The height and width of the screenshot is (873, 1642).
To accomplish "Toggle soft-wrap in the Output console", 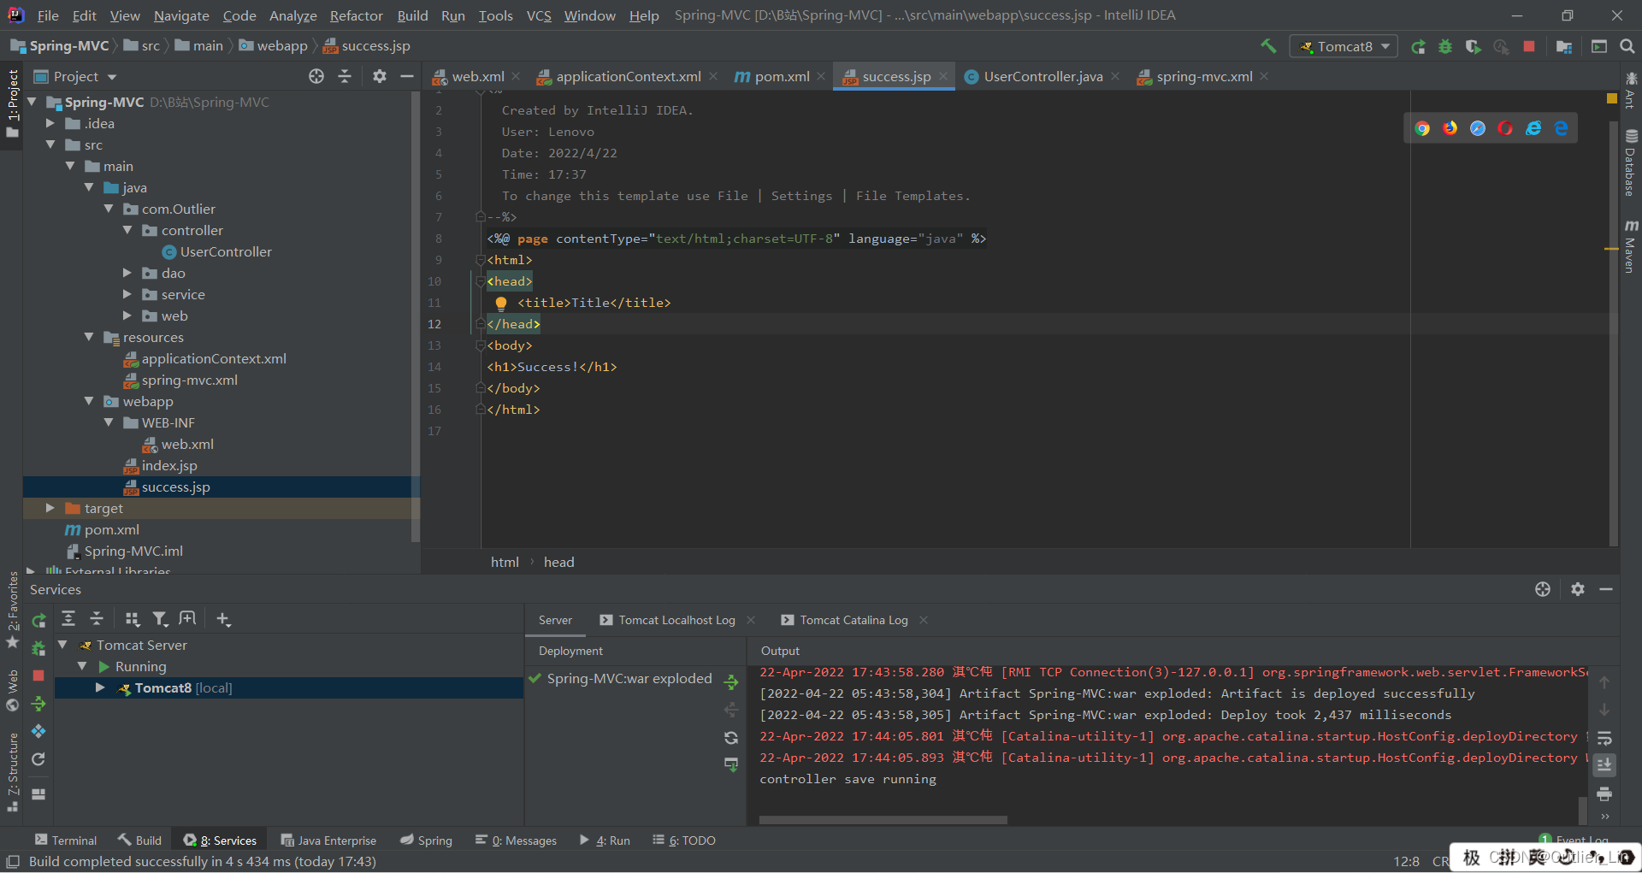I will coord(1604,738).
